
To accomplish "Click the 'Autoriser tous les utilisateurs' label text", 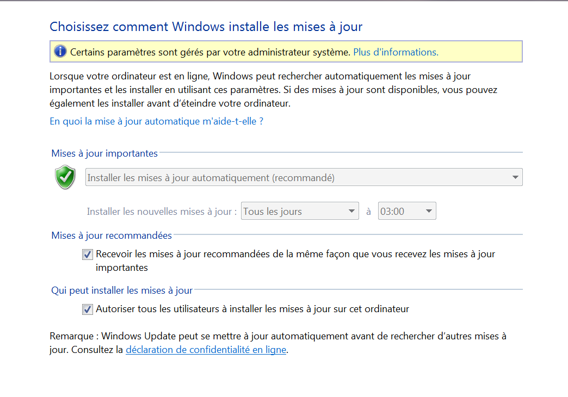I will pos(252,309).
